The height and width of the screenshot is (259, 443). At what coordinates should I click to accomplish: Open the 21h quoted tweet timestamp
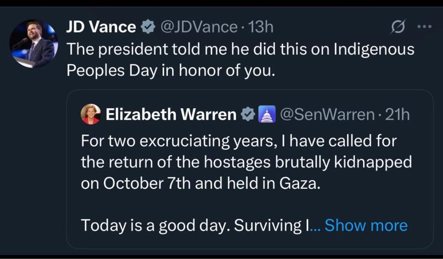[x=397, y=115]
